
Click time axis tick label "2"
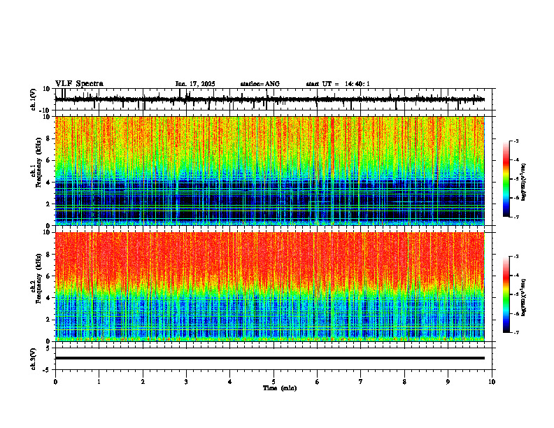coord(143,382)
